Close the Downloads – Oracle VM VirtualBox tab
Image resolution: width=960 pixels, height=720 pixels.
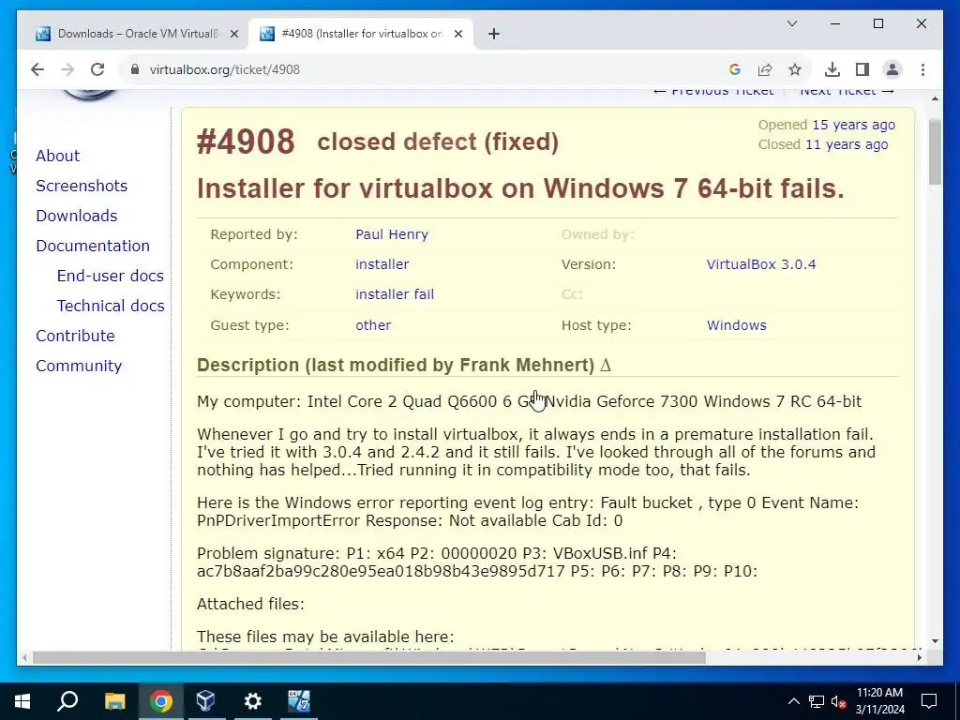pyautogui.click(x=233, y=34)
